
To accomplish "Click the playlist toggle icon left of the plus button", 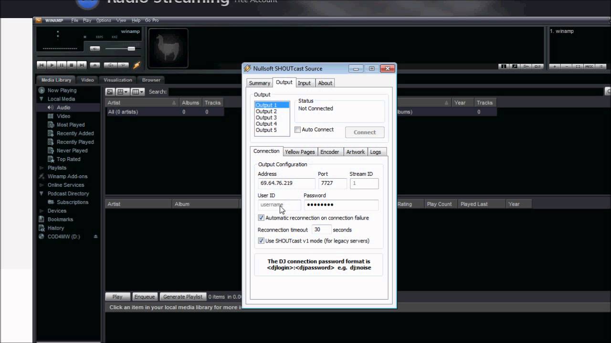I will (538, 66).
